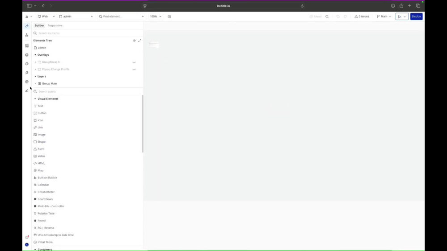Toggle Elements Tree visibility eye icon
The width and height of the screenshot is (447, 251).
tap(134, 41)
